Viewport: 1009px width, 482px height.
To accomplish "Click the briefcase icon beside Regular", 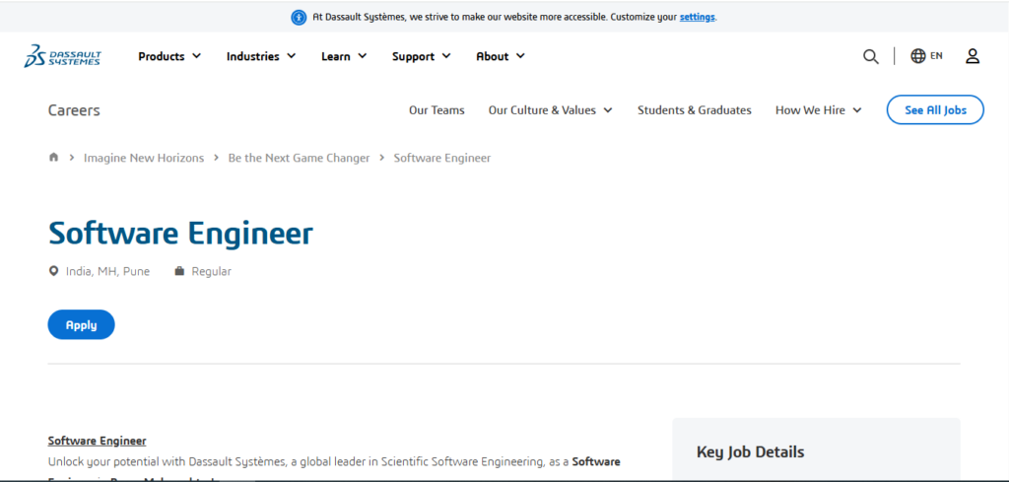I will [179, 271].
